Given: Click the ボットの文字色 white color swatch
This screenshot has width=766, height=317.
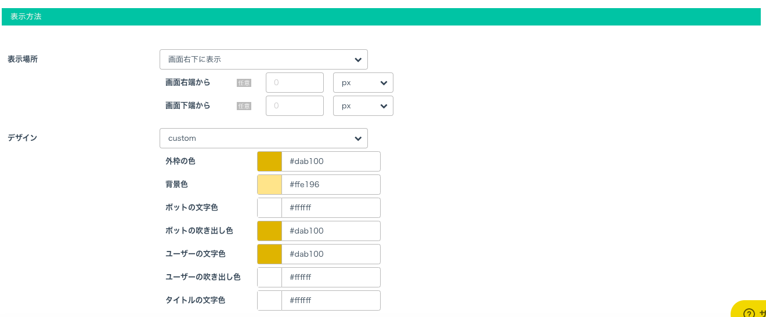Looking at the screenshot, I should (269, 207).
